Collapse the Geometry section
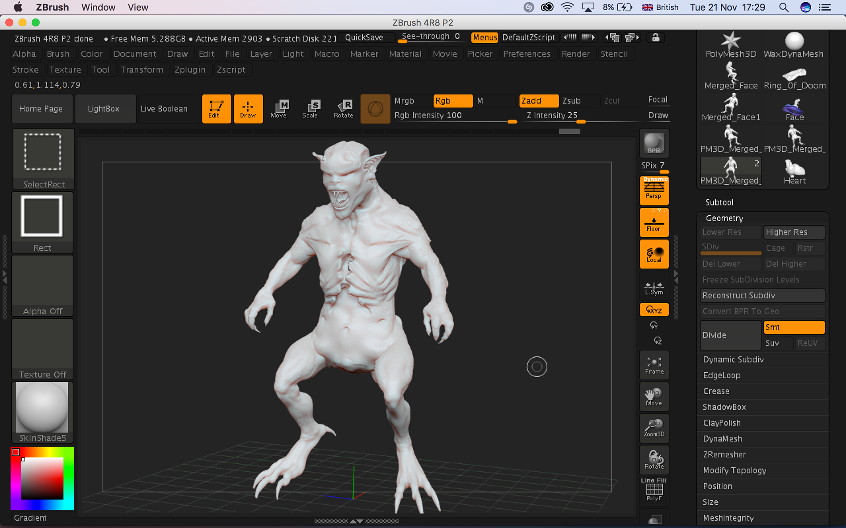846x528 pixels. (724, 218)
